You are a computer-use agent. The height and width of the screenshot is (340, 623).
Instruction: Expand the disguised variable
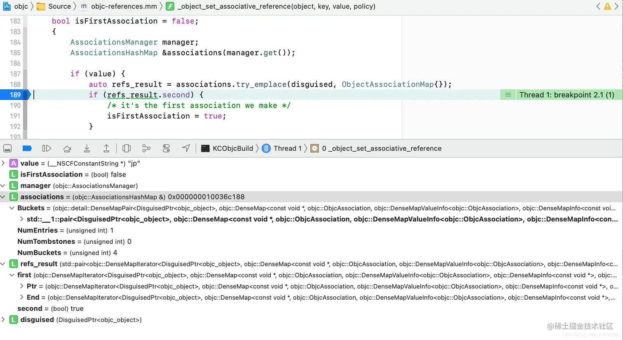3,319
